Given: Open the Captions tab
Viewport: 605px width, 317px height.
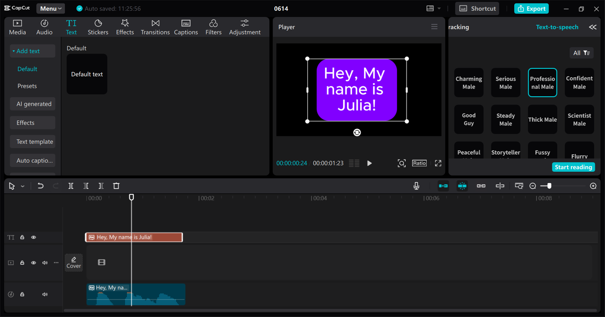Looking at the screenshot, I should tap(186, 27).
